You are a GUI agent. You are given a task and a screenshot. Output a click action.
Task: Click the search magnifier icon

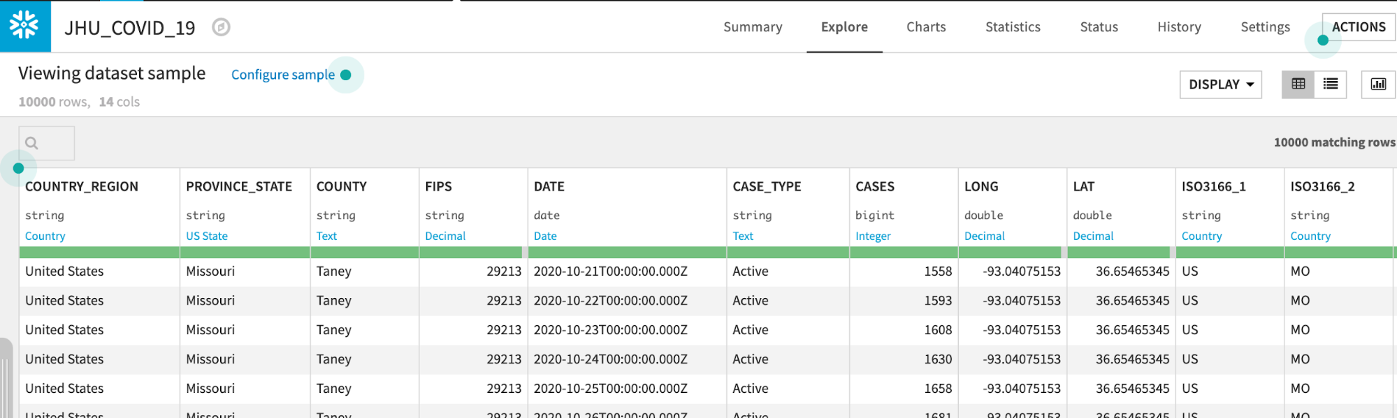[31, 143]
